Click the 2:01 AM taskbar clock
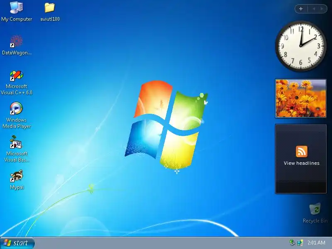 (316, 243)
